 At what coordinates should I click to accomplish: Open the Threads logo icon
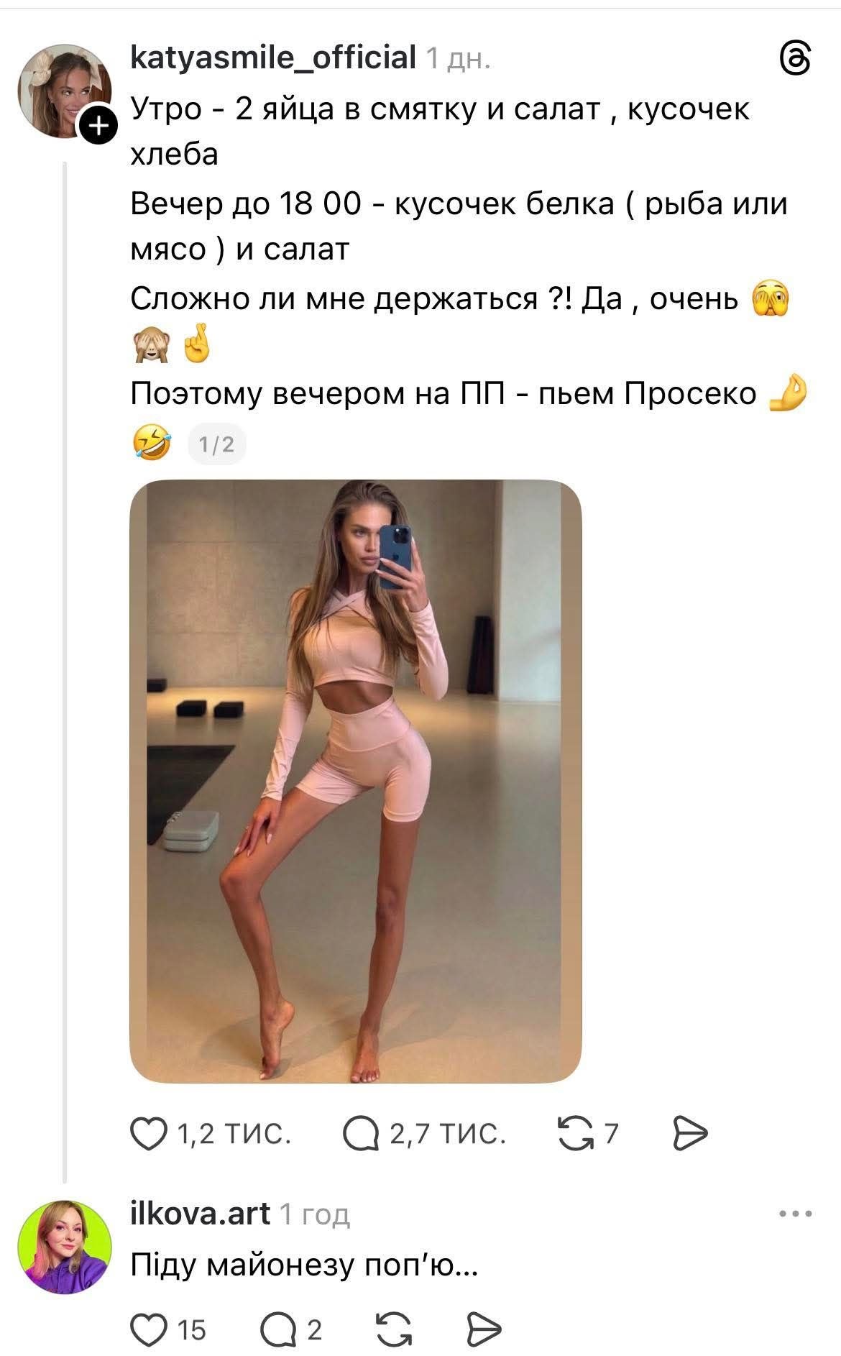click(796, 58)
